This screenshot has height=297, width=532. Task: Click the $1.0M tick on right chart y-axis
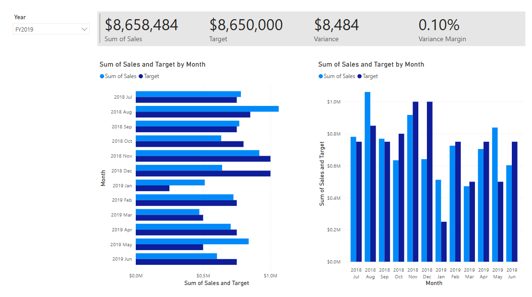pyautogui.click(x=333, y=102)
